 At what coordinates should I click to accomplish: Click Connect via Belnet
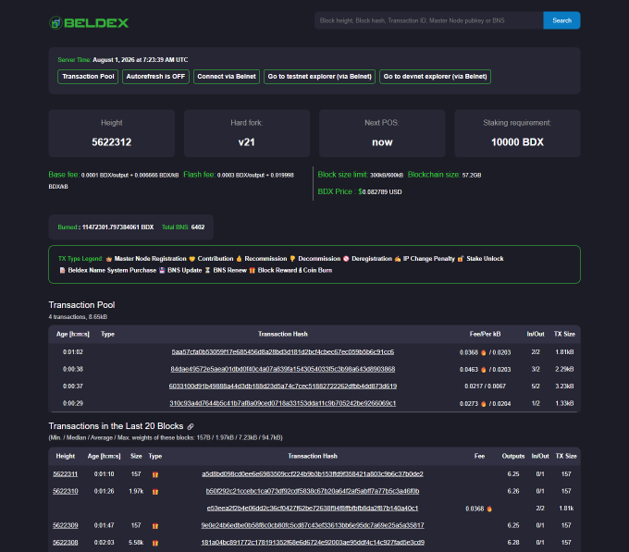tap(227, 77)
